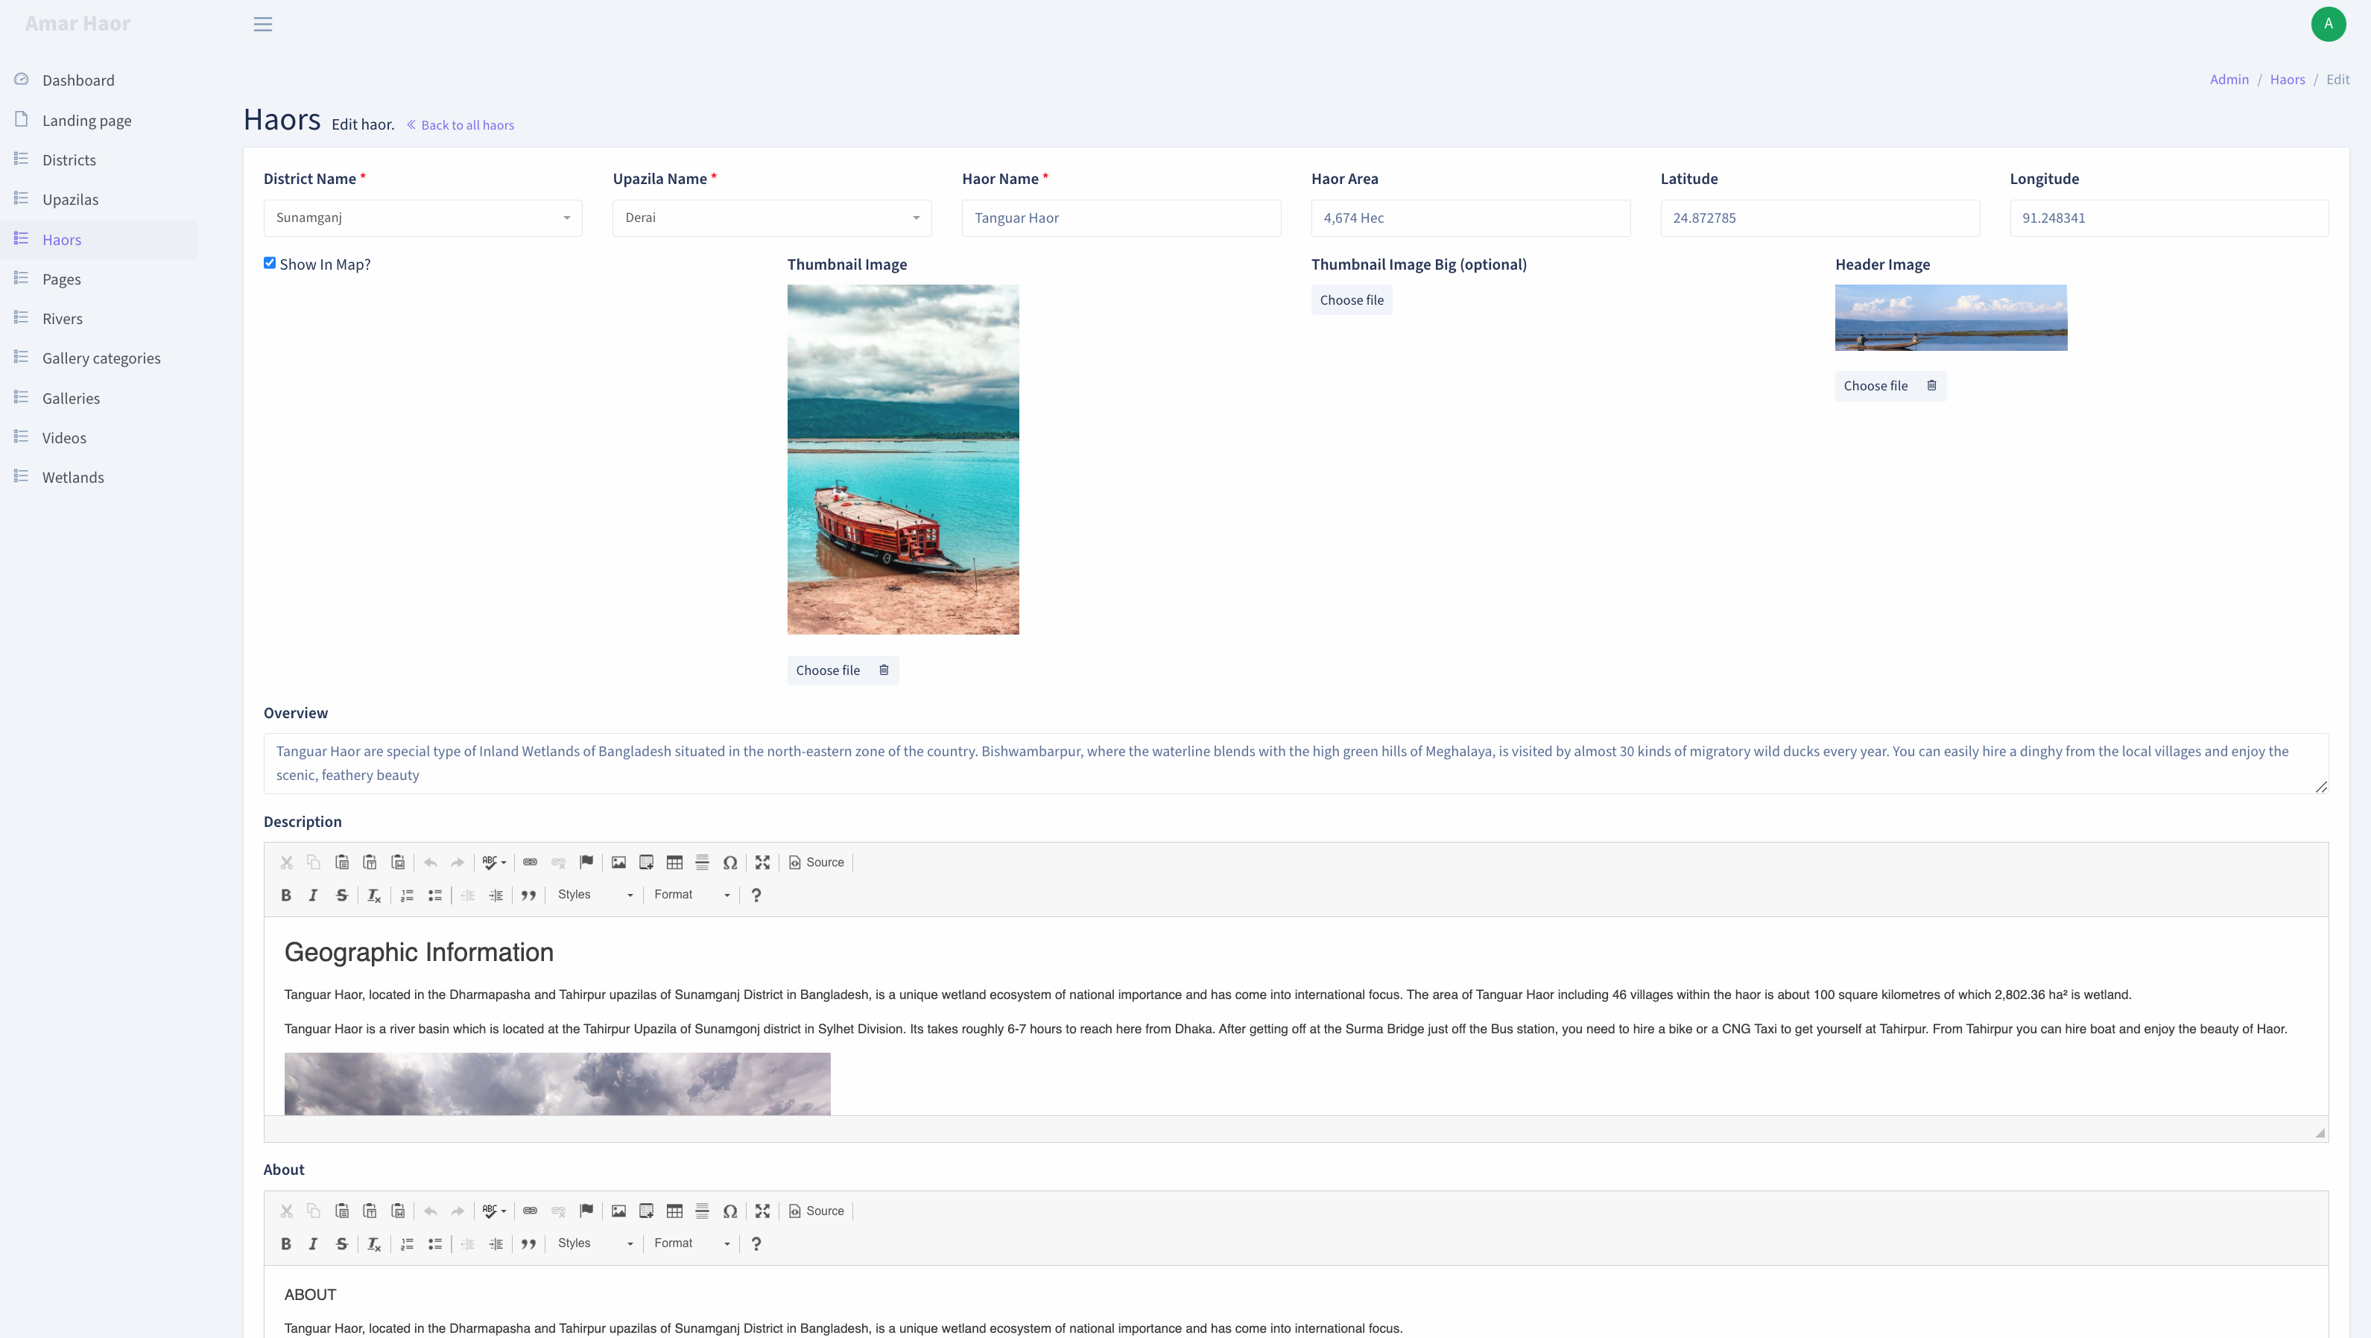Maximize the Description editor

(x=762, y=862)
